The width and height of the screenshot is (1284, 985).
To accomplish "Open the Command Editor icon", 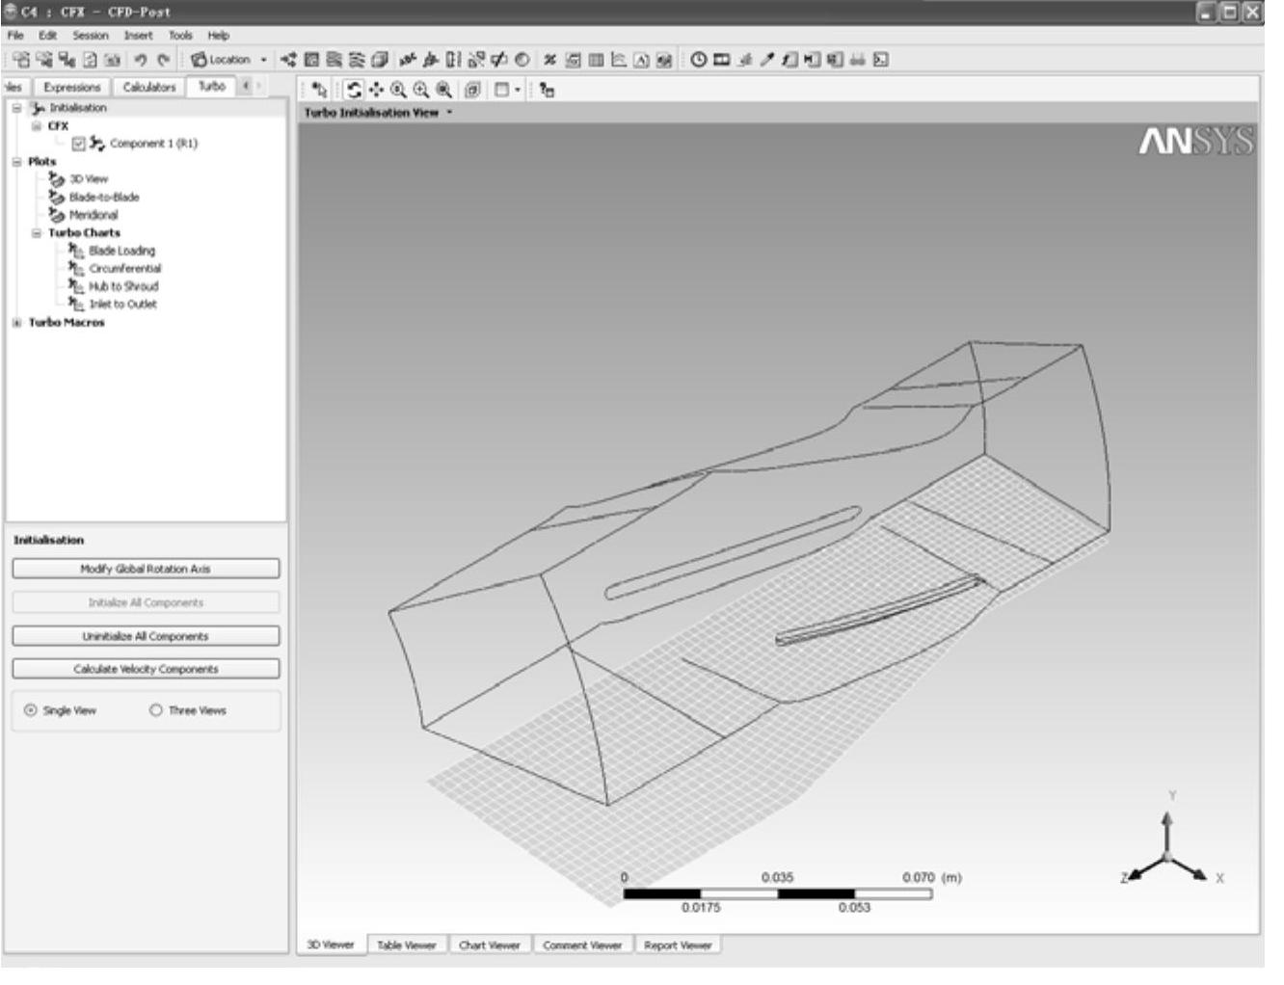I will click(881, 60).
